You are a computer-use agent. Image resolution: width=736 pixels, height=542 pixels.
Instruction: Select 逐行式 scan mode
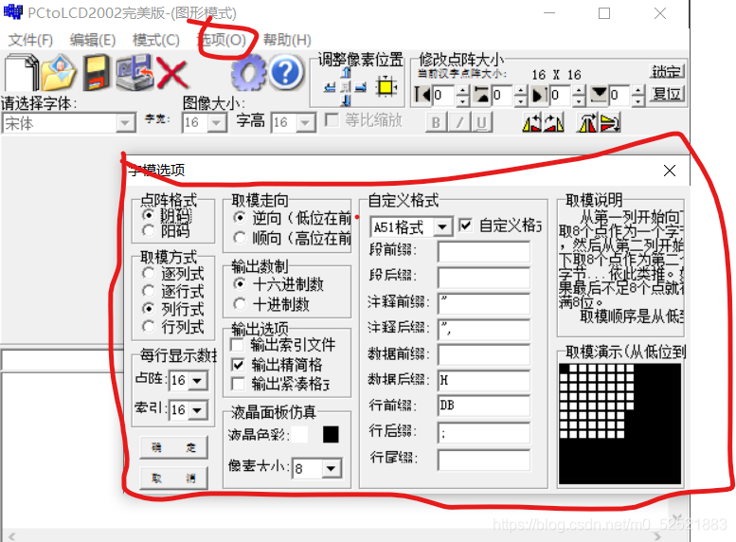coord(149,291)
